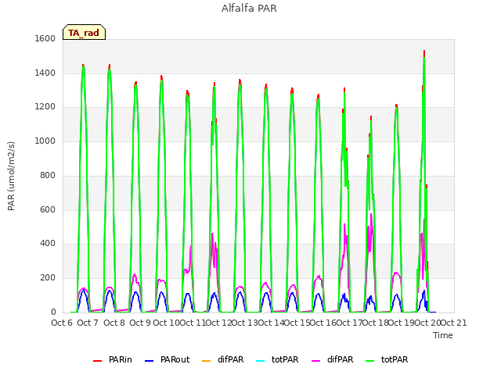Screen dimensions: 501x375
Task: Click the 1000 y-axis tick label
Action: click(x=45, y=141)
